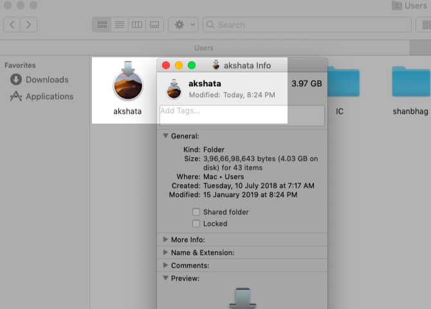Switch Finder to icon view
Image resolution: width=431 pixels, height=309 pixels.
pyautogui.click(x=102, y=24)
